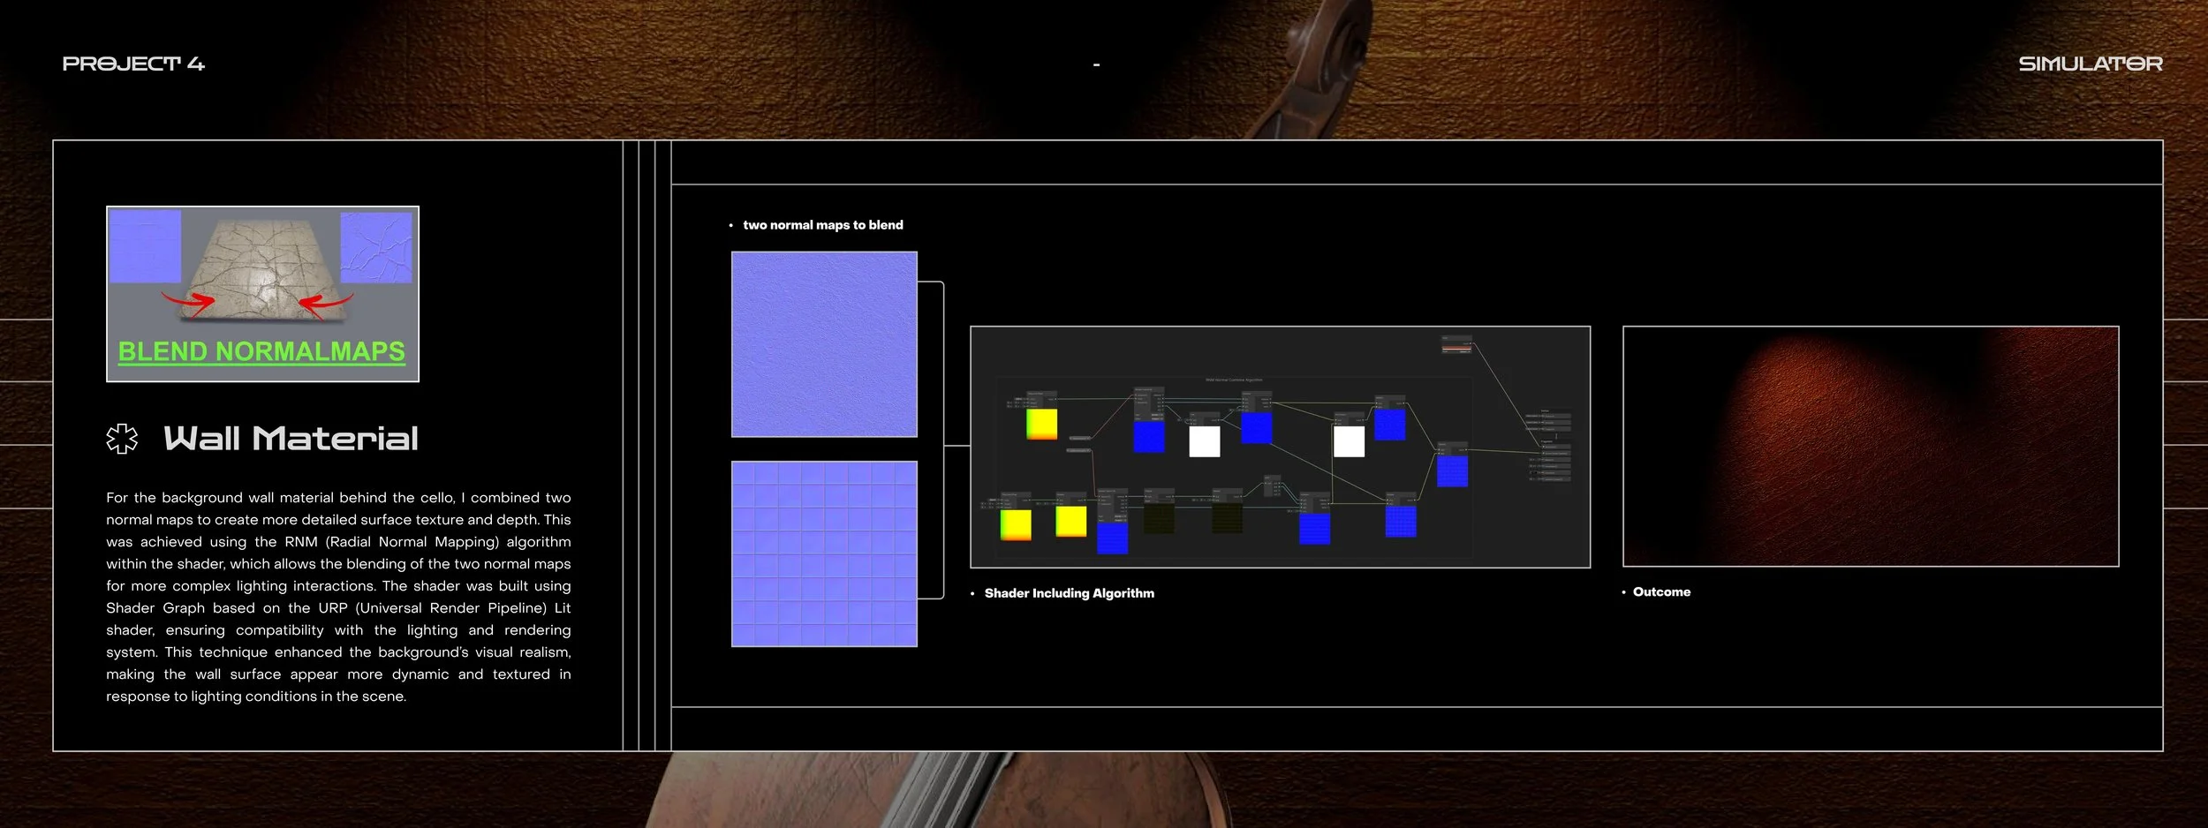
Task: Click the blue normal map node preview mid-graph
Action: pyautogui.click(x=1257, y=428)
